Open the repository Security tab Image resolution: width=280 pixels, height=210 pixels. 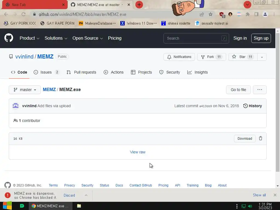coord(170,72)
